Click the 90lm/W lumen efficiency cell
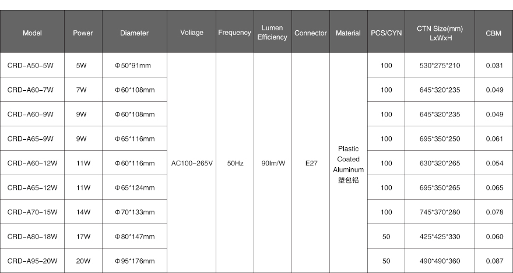The width and height of the screenshot is (513, 273). (x=273, y=163)
